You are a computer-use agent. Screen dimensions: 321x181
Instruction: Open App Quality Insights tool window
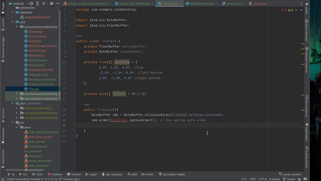(172, 174)
